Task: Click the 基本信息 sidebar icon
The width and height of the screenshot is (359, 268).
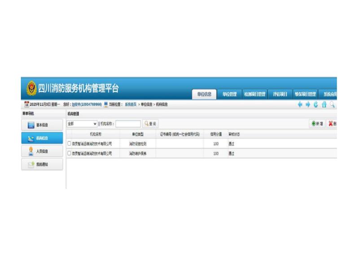Action: tap(31, 125)
